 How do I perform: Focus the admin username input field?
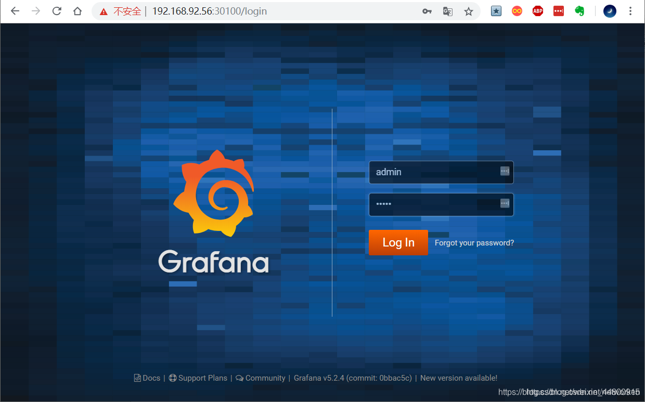(441, 172)
